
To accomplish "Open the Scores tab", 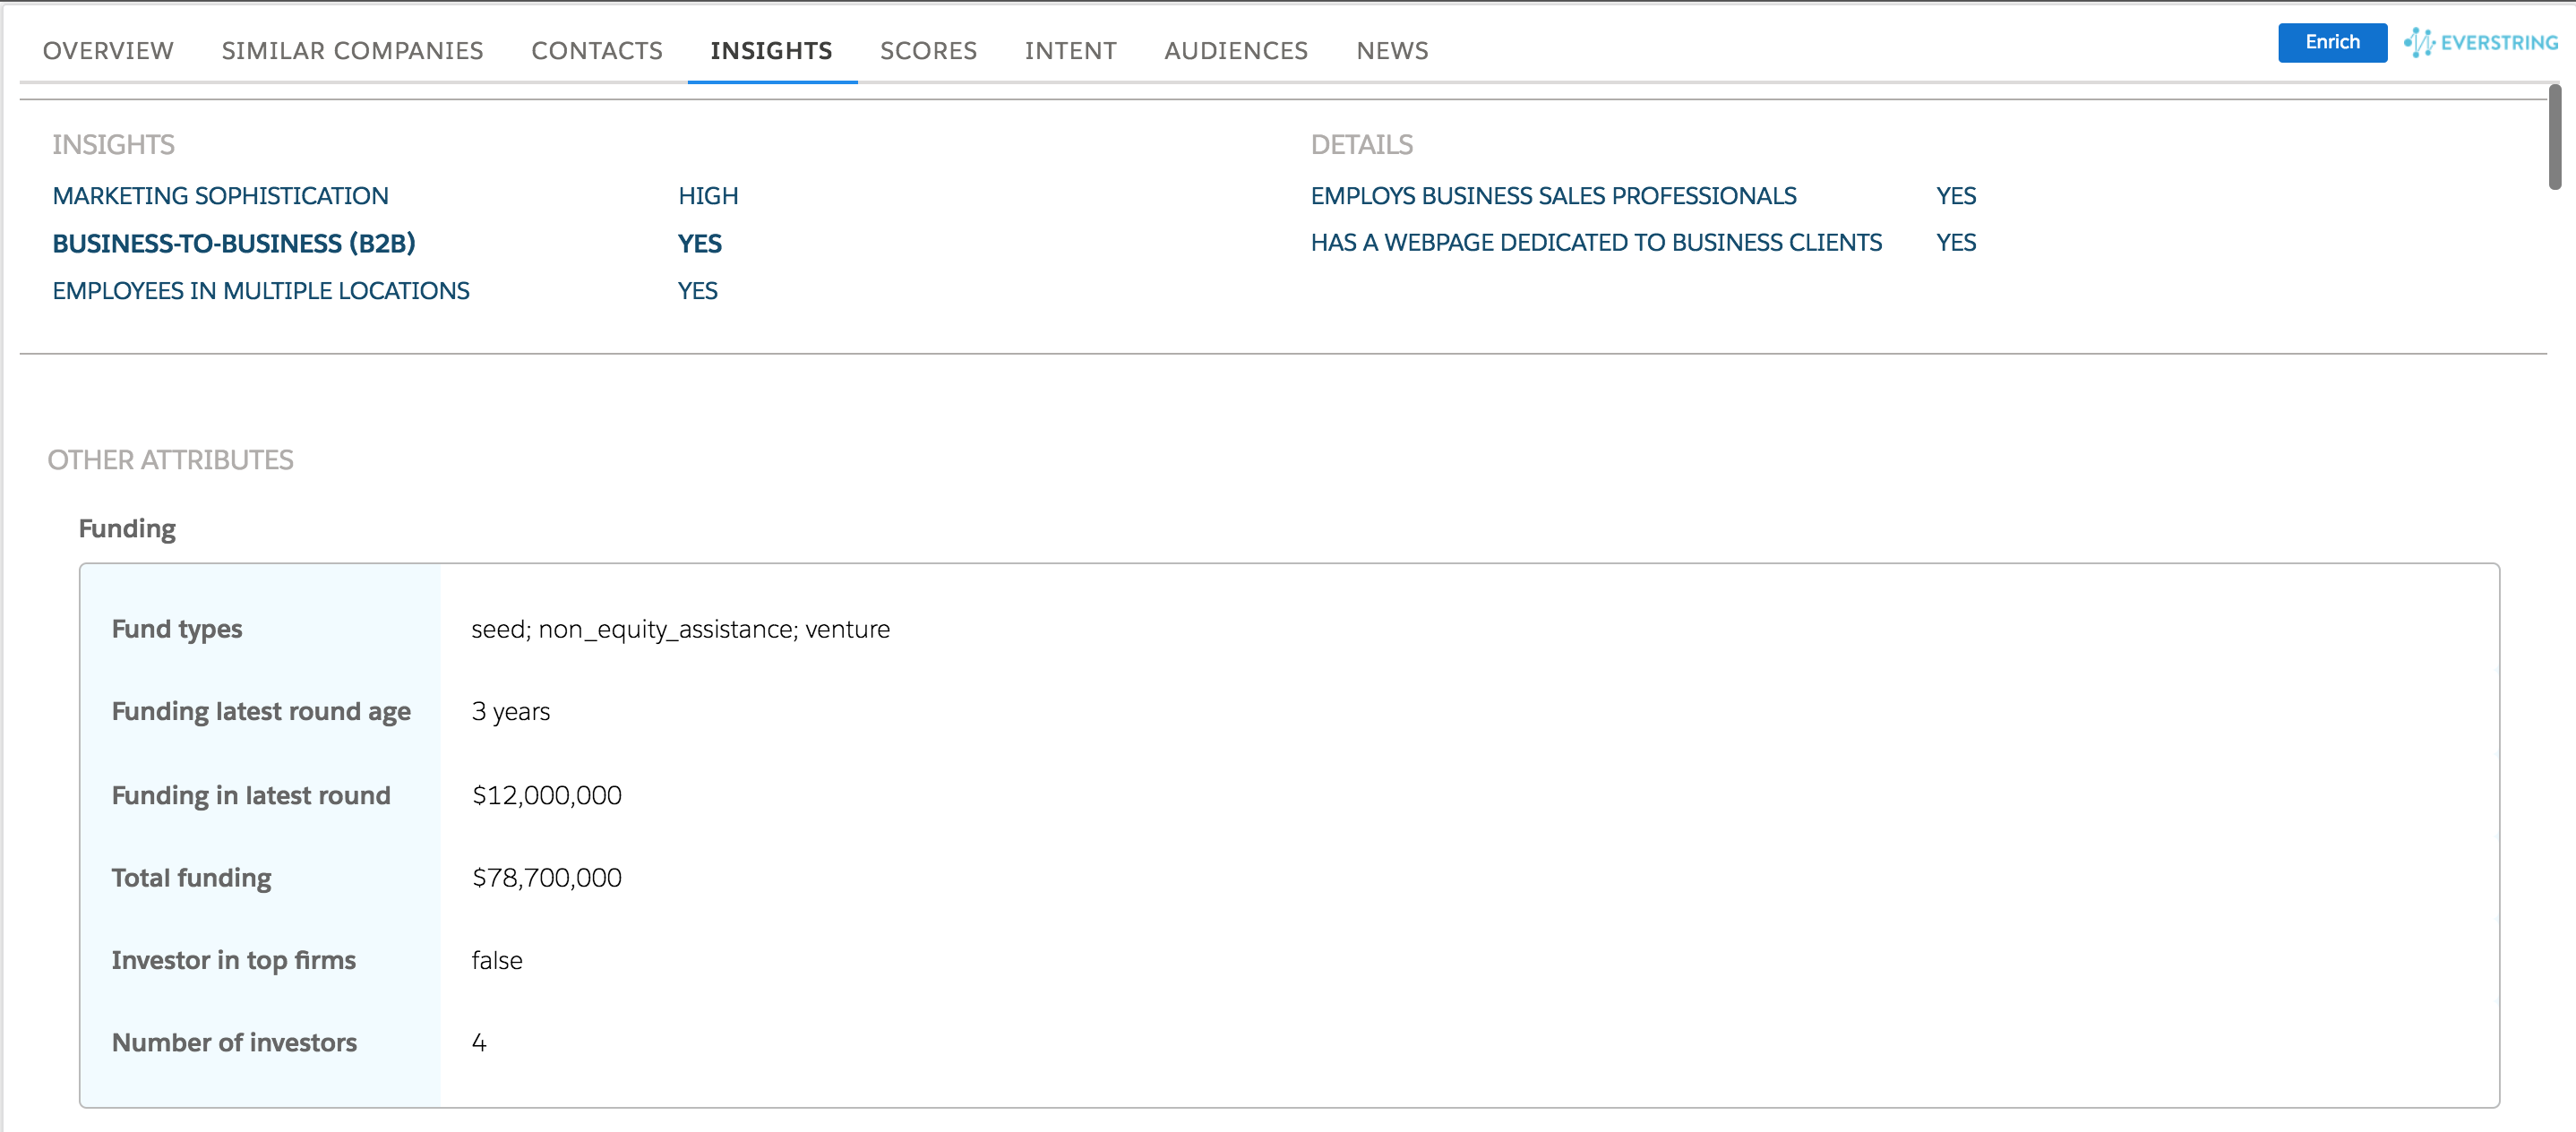I will (x=928, y=50).
